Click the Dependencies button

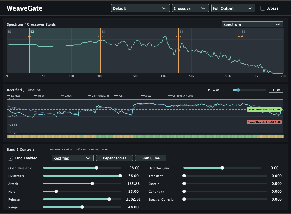tap(114, 158)
